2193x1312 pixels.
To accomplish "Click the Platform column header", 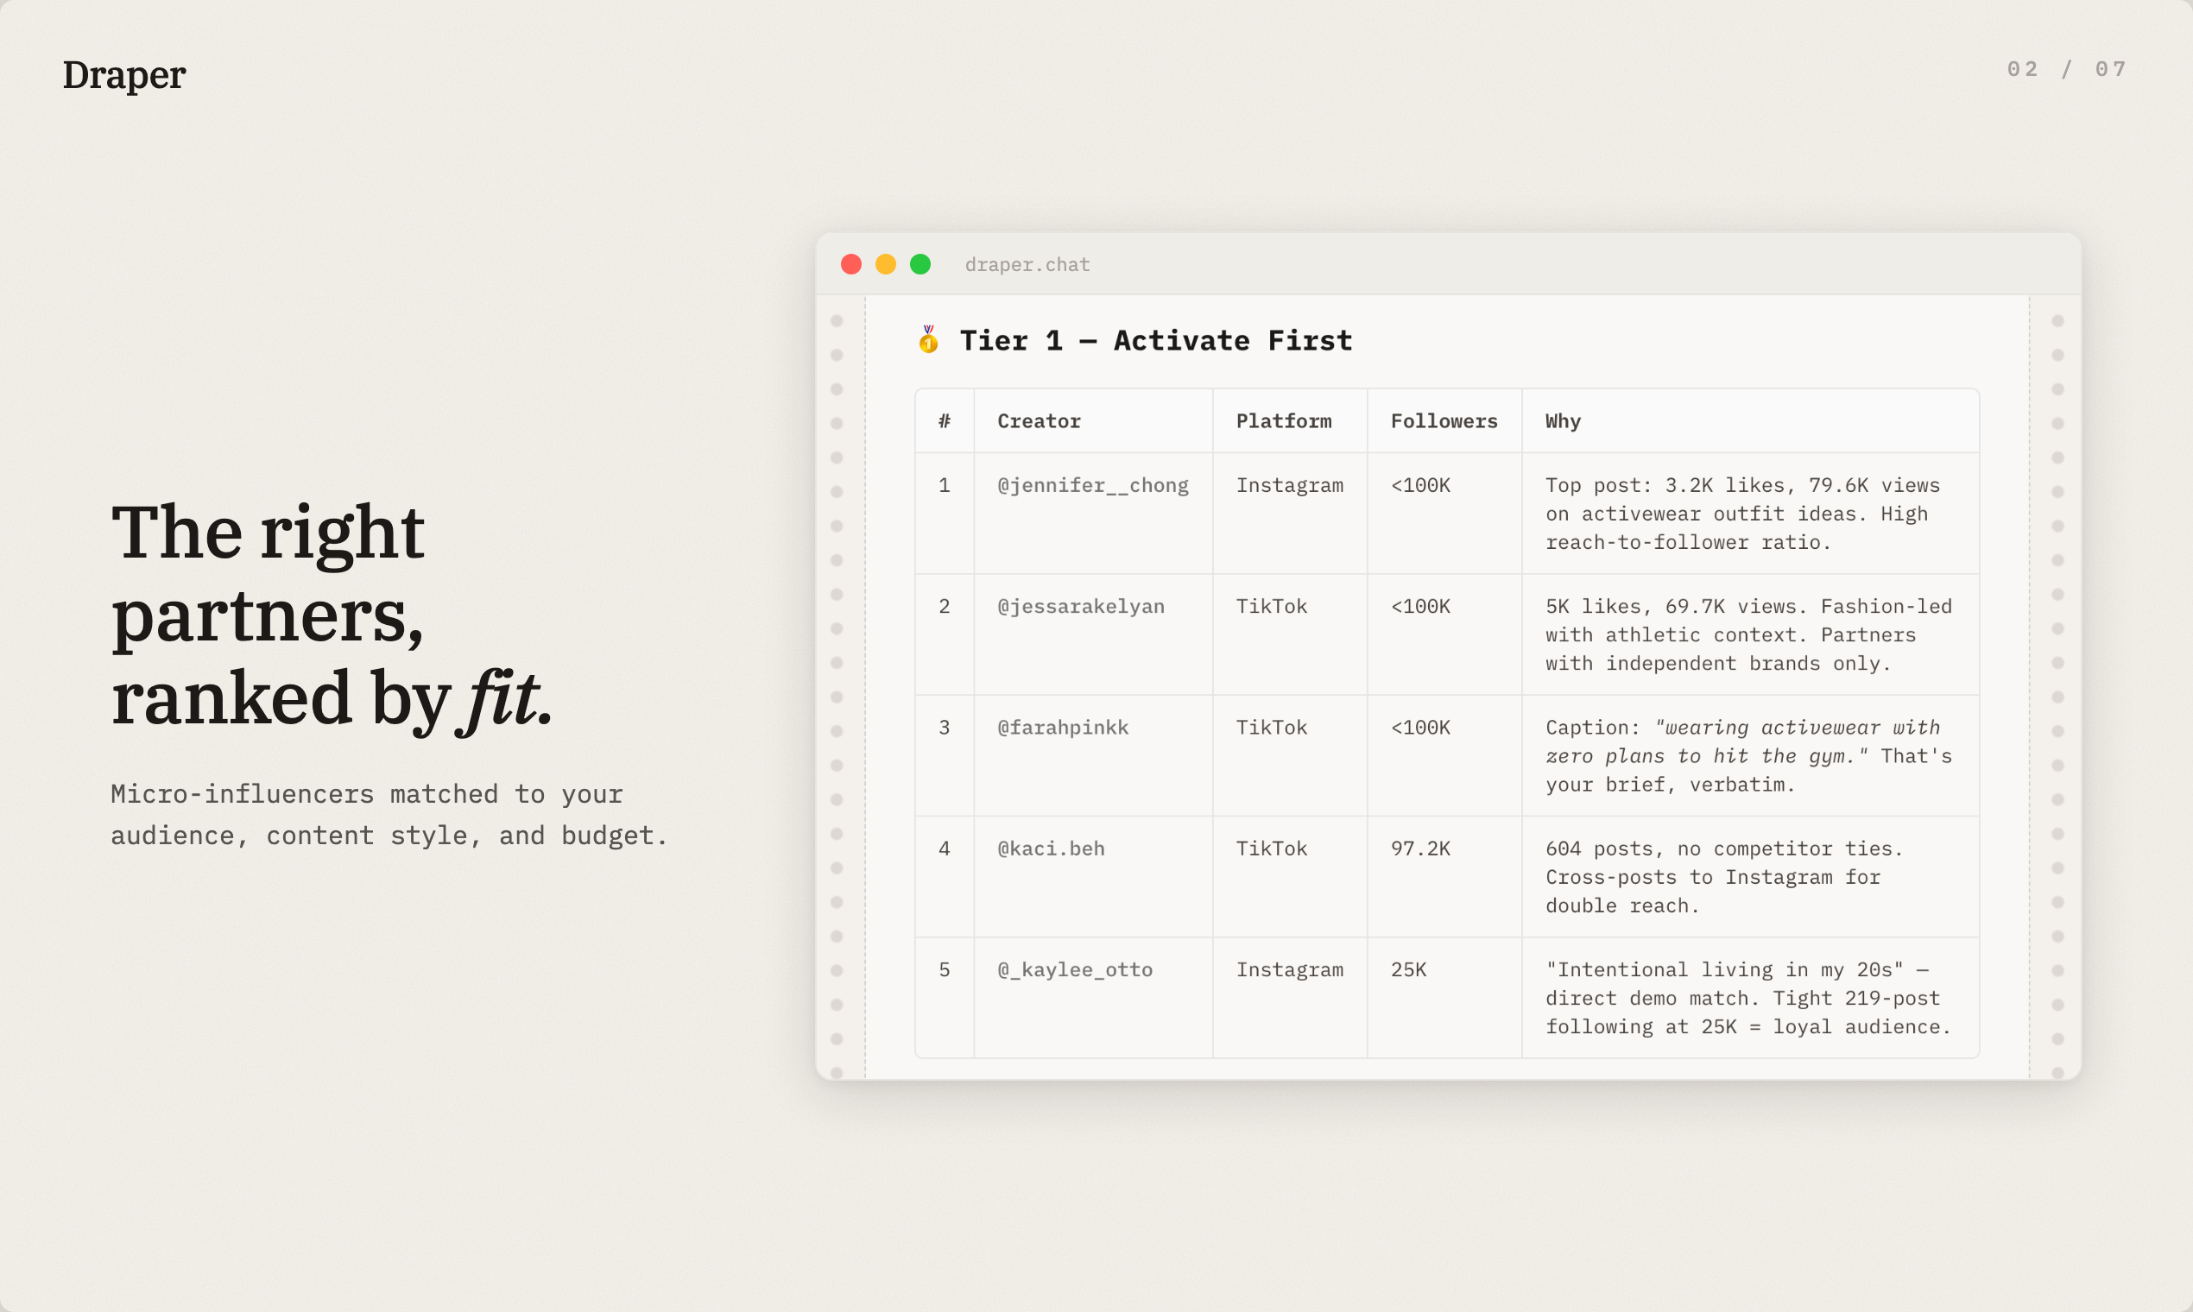I will tap(1283, 422).
